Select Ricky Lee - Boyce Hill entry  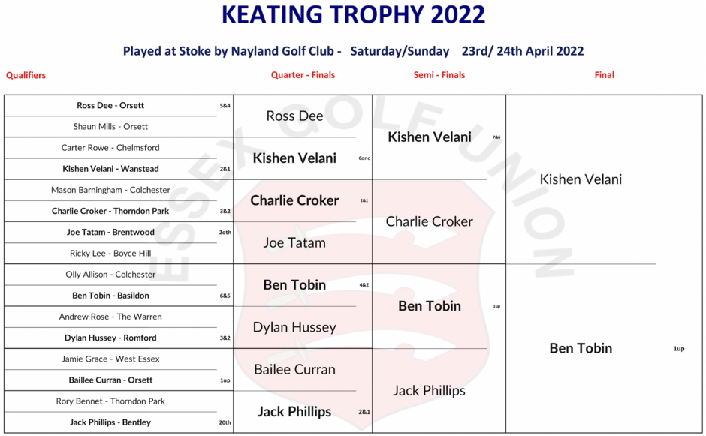(x=110, y=254)
